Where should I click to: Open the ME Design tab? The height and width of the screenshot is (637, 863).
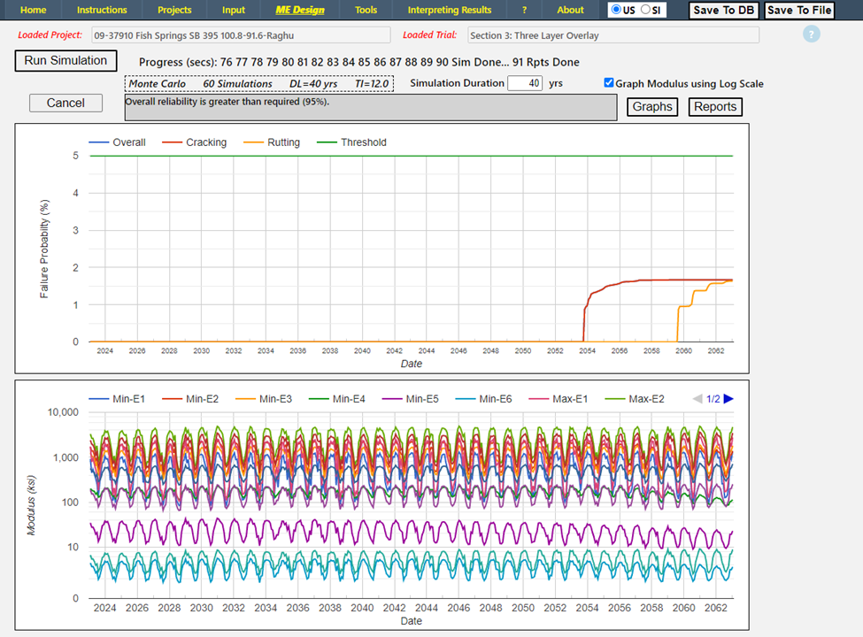pos(300,11)
